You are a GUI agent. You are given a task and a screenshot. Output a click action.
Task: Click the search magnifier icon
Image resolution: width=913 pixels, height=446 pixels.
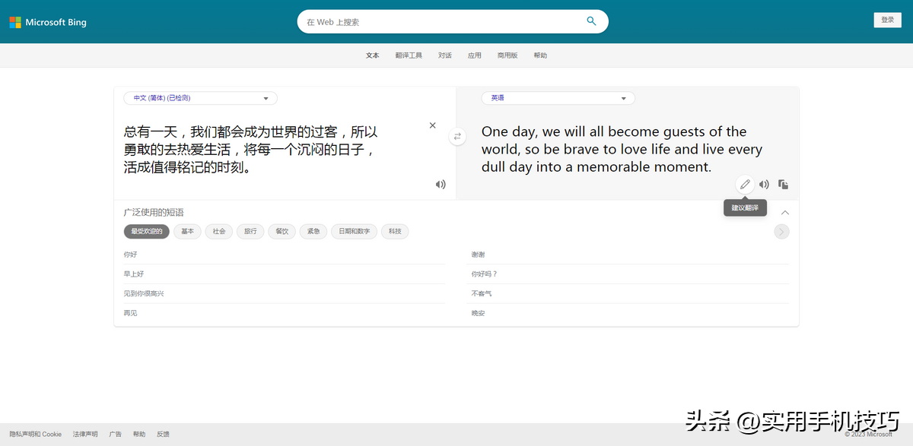pos(591,21)
